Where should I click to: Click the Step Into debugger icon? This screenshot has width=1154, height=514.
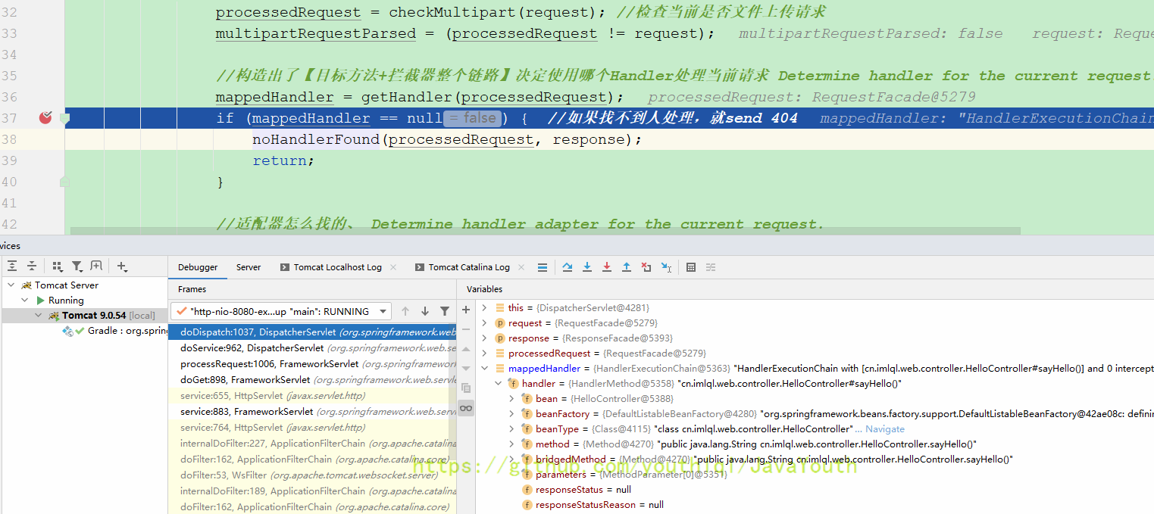[x=587, y=267]
